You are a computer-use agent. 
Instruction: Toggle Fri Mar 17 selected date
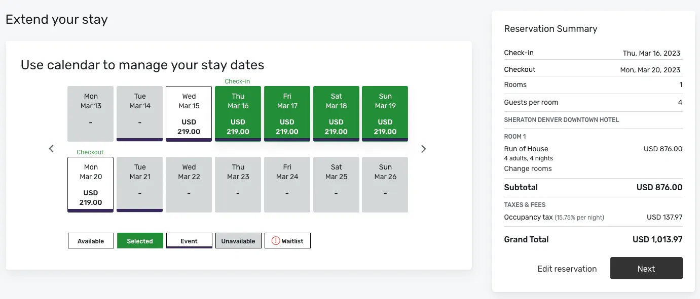coord(287,114)
